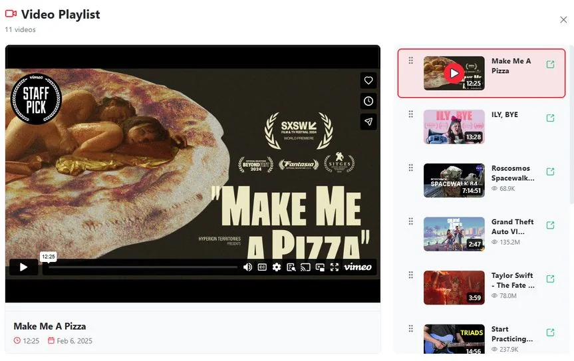Click the Make Me A Pizza heading below player
This screenshot has height=361, width=574.
50,326
